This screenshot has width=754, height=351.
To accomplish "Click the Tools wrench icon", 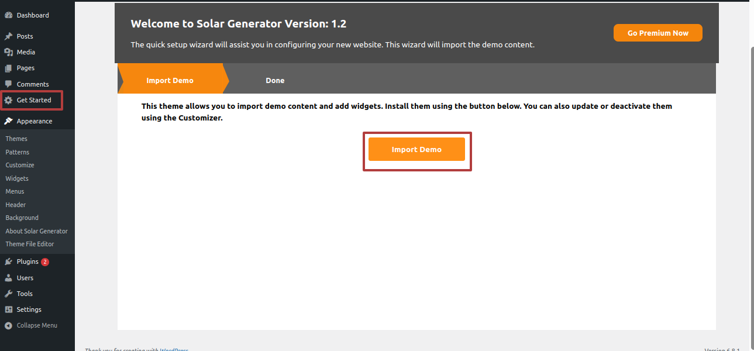I will (x=8, y=294).
